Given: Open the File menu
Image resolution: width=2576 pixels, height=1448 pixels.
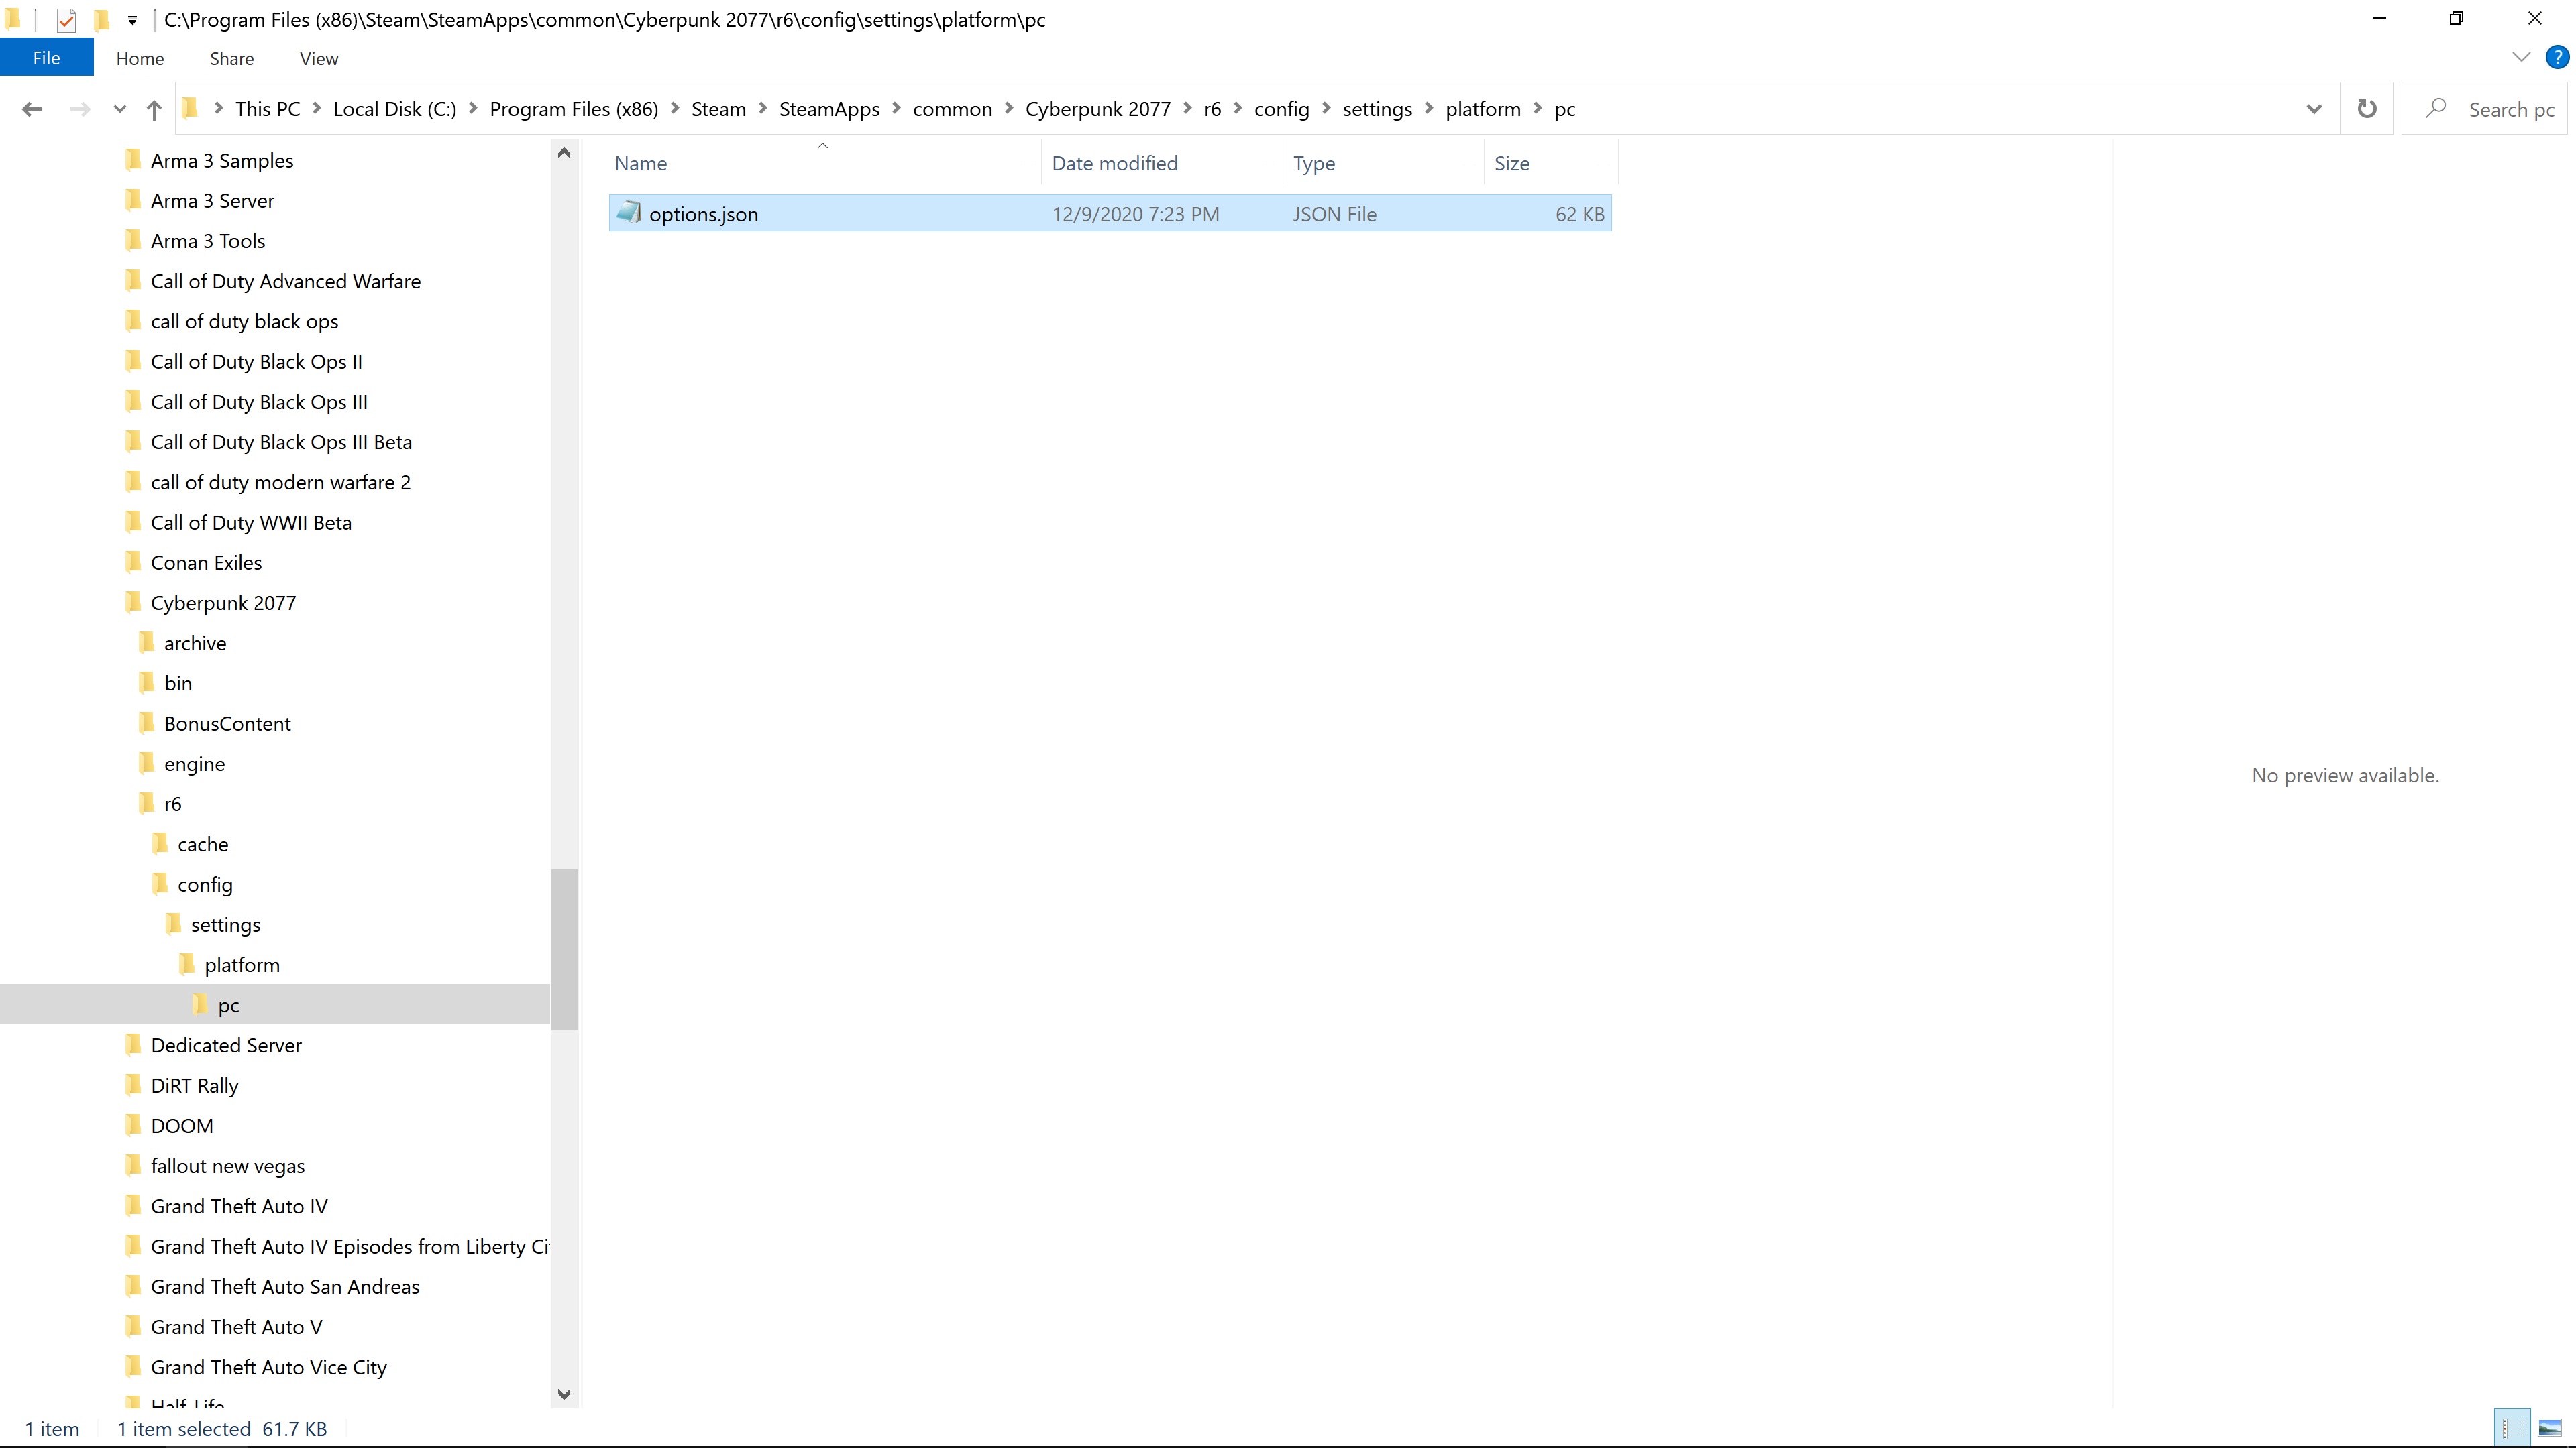Looking at the screenshot, I should point(46,58).
